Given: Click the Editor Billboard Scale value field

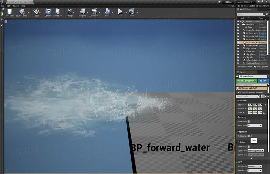Looking at the screenshot, I should [x=255, y=125].
